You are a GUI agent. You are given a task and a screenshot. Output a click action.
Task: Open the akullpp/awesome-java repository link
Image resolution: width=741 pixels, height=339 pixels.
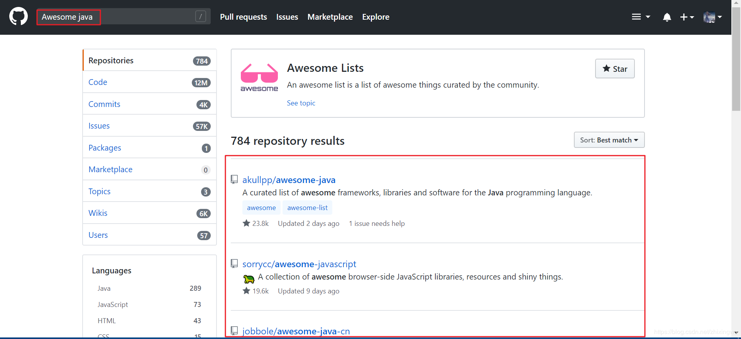coord(289,180)
